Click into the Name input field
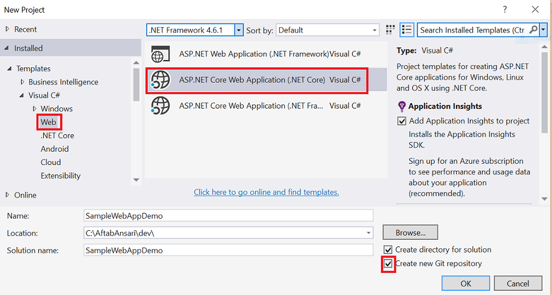 [228, 216]
